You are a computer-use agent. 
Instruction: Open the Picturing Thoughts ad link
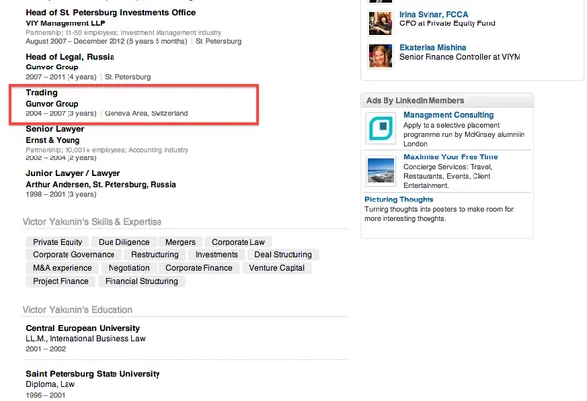click(399, 200)
